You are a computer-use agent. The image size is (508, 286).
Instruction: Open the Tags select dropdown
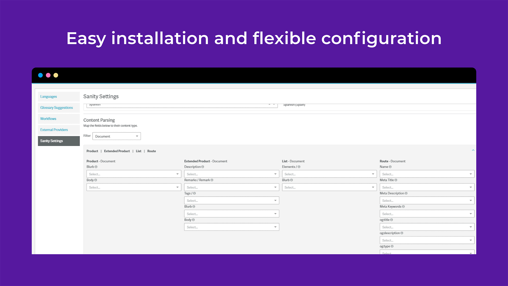(232, 200)
